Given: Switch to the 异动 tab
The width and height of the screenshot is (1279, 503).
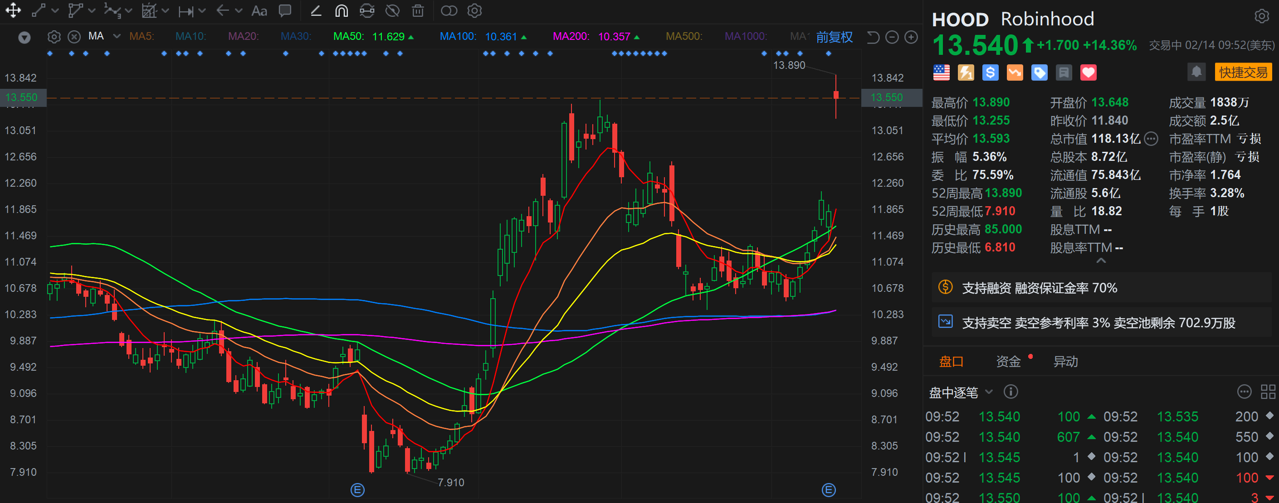Looking at the screenshot, I should (1065, 362).
